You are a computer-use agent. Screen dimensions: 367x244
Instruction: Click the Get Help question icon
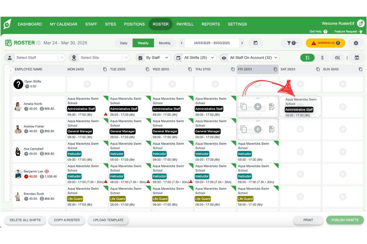[x=325, y=31]
